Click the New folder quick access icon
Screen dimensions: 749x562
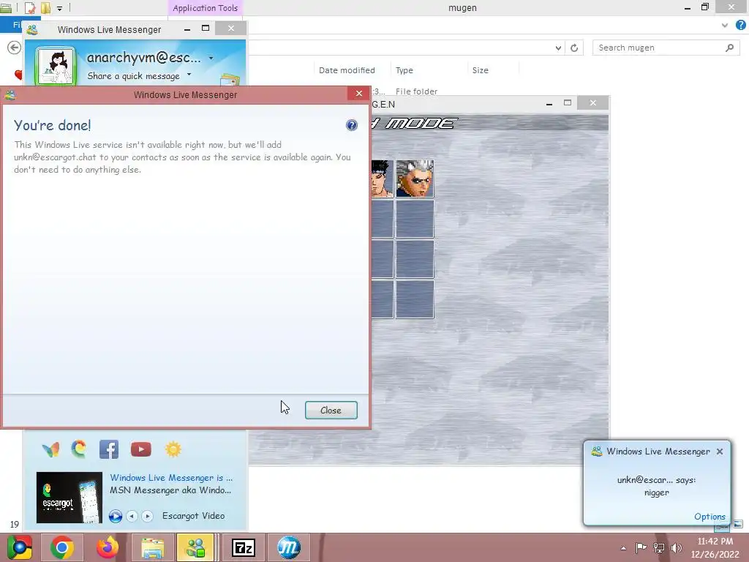click(46, 7)
